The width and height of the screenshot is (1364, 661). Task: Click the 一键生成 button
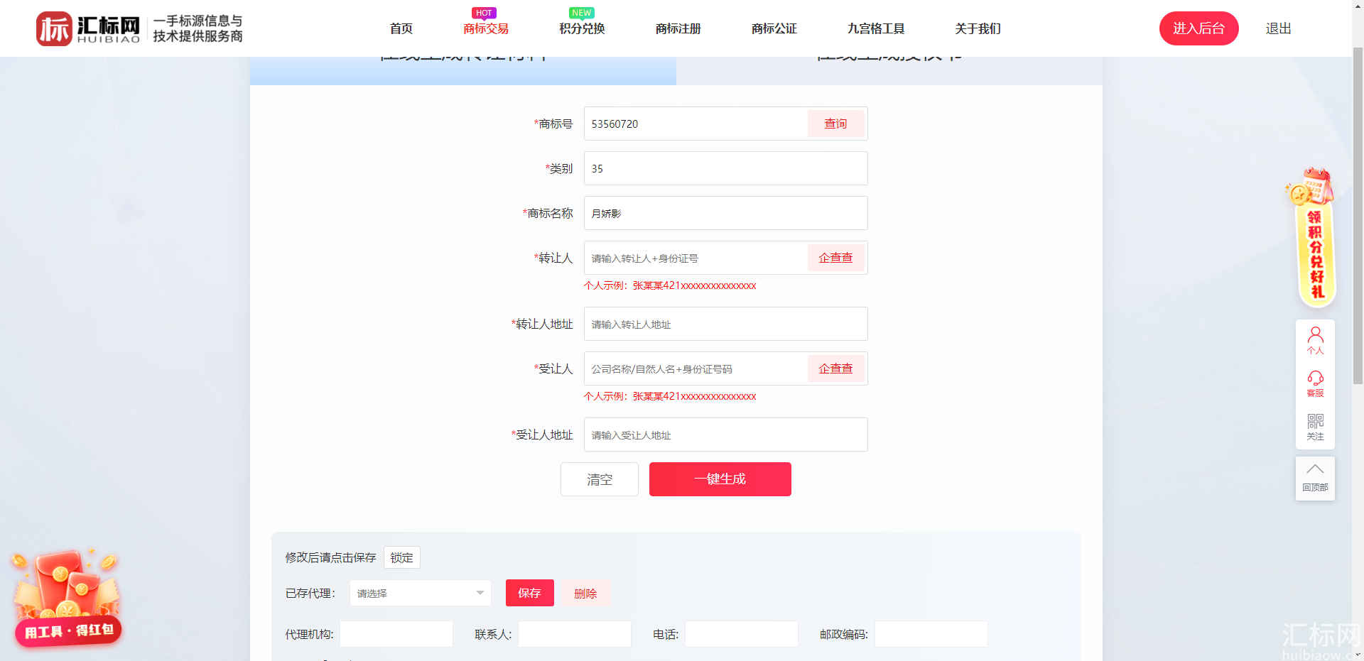point(720,479)
